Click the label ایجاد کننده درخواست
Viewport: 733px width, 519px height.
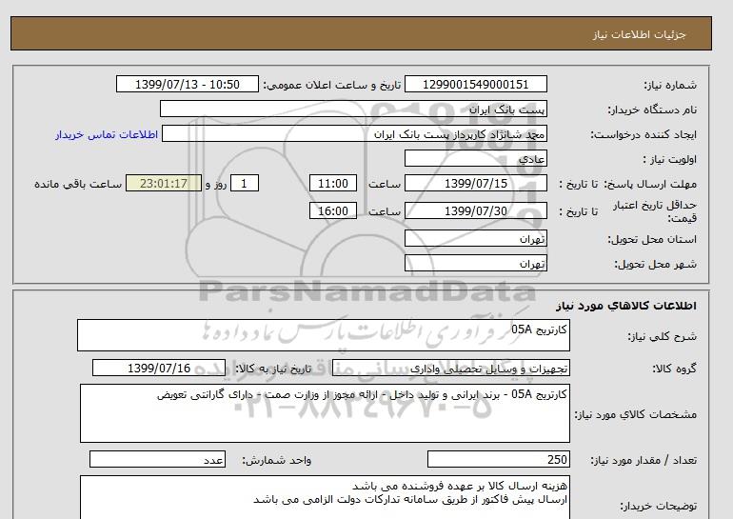pyautogui.click(x=644, y=134)
